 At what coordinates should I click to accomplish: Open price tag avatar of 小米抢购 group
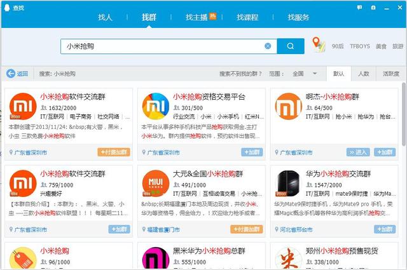[x=23, y=258]
